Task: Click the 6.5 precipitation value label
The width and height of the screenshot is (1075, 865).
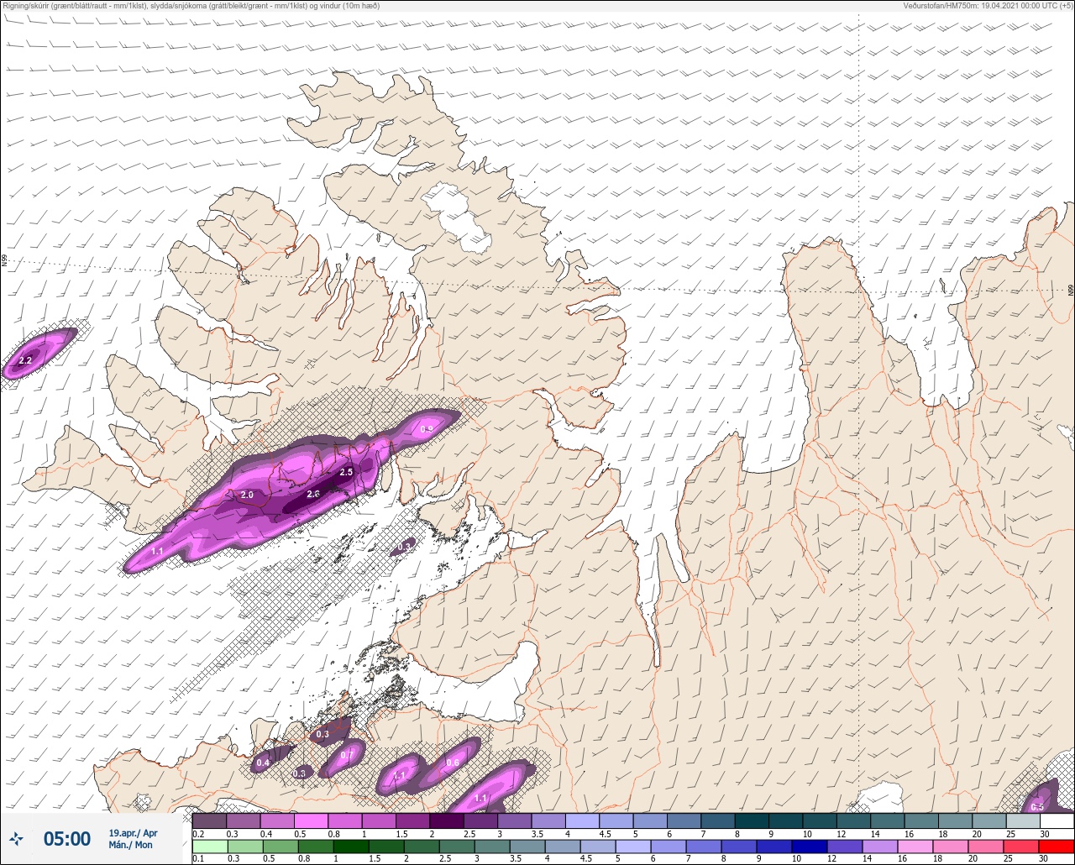Action: (1037, 807)
